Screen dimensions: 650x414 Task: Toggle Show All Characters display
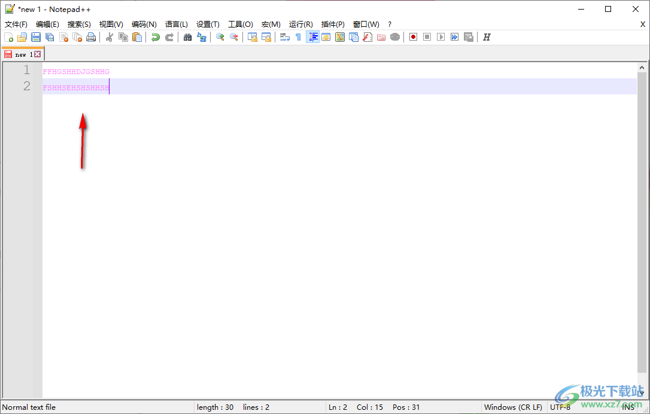297,36
